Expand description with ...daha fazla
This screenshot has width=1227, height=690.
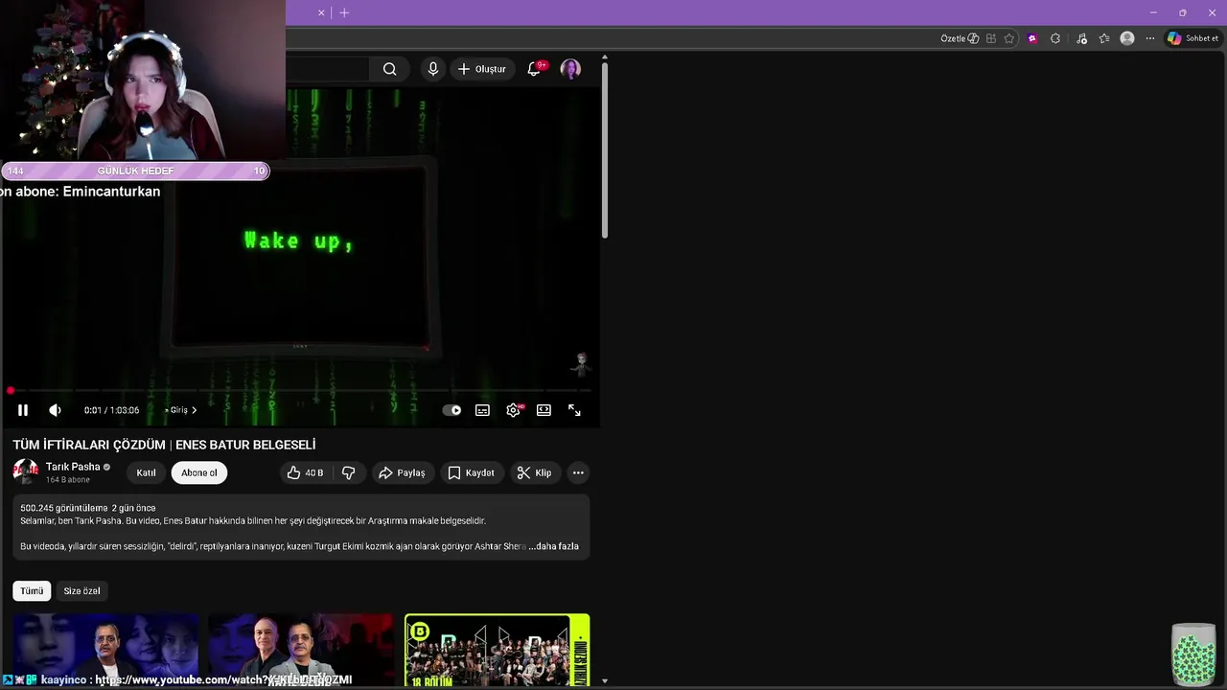[x=554, y=546]
